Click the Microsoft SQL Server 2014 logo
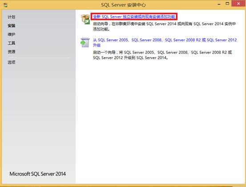The width and height of the screenshot is (246, 187). point(38,174)
